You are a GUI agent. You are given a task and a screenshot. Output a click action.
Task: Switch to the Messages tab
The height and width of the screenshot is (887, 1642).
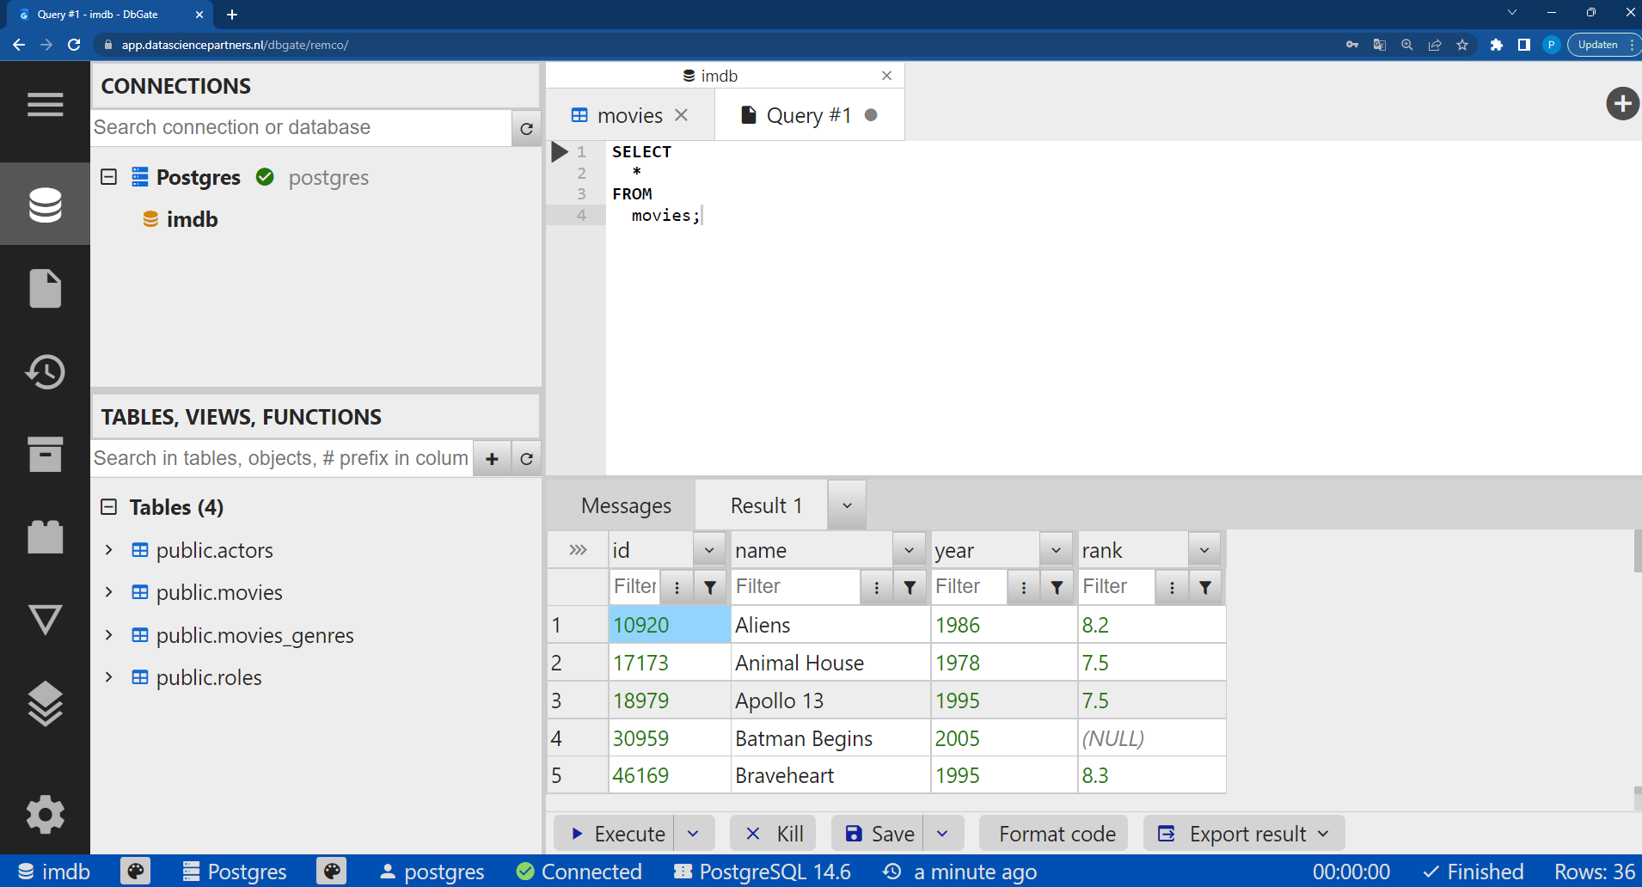click(x=626, y=505)
